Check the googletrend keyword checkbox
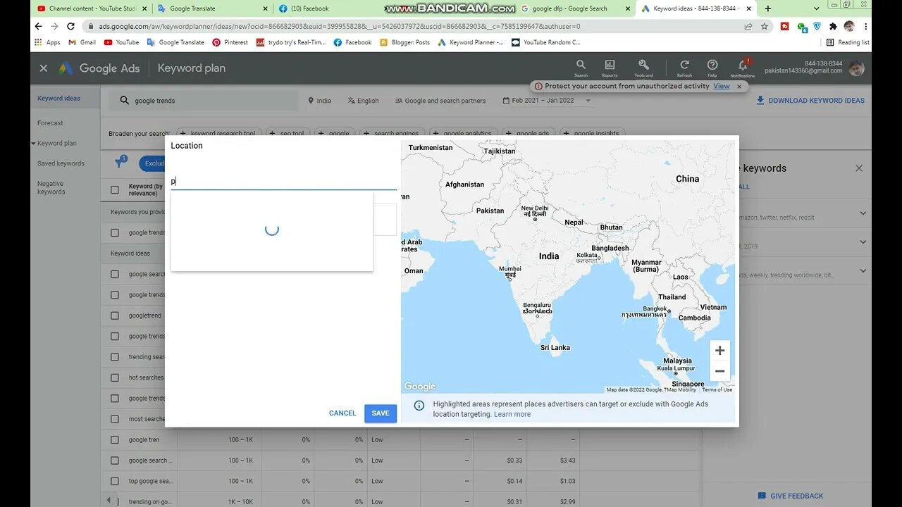 115,315
